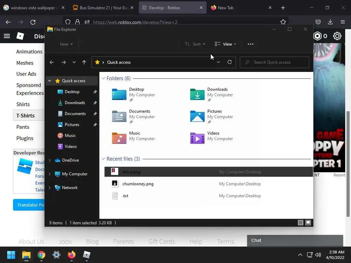The width and height of the screenshot is (351, 263).
Task: Open Firefox from the taskbar
Action: [72, 255]
